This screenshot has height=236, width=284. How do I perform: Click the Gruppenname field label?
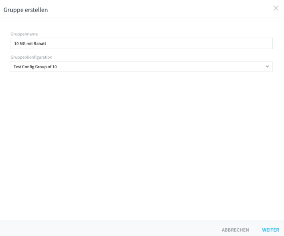24,34
